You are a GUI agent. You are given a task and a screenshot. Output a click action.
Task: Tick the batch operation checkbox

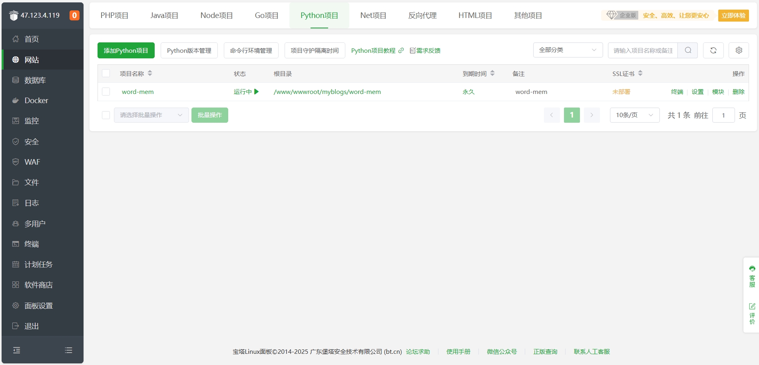[106, 115]
